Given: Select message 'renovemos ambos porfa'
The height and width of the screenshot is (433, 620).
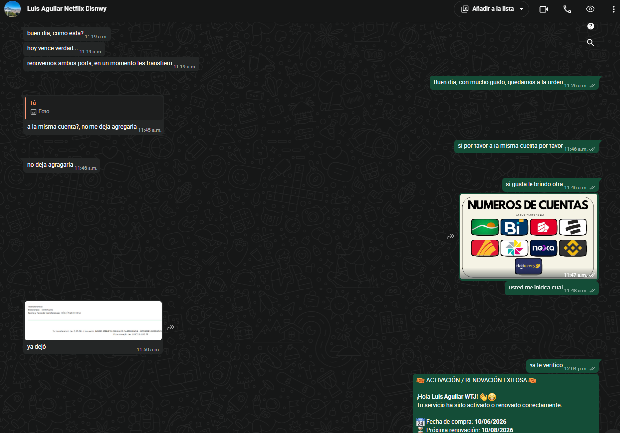Looking at the screenshot, I should pos(111,64).
